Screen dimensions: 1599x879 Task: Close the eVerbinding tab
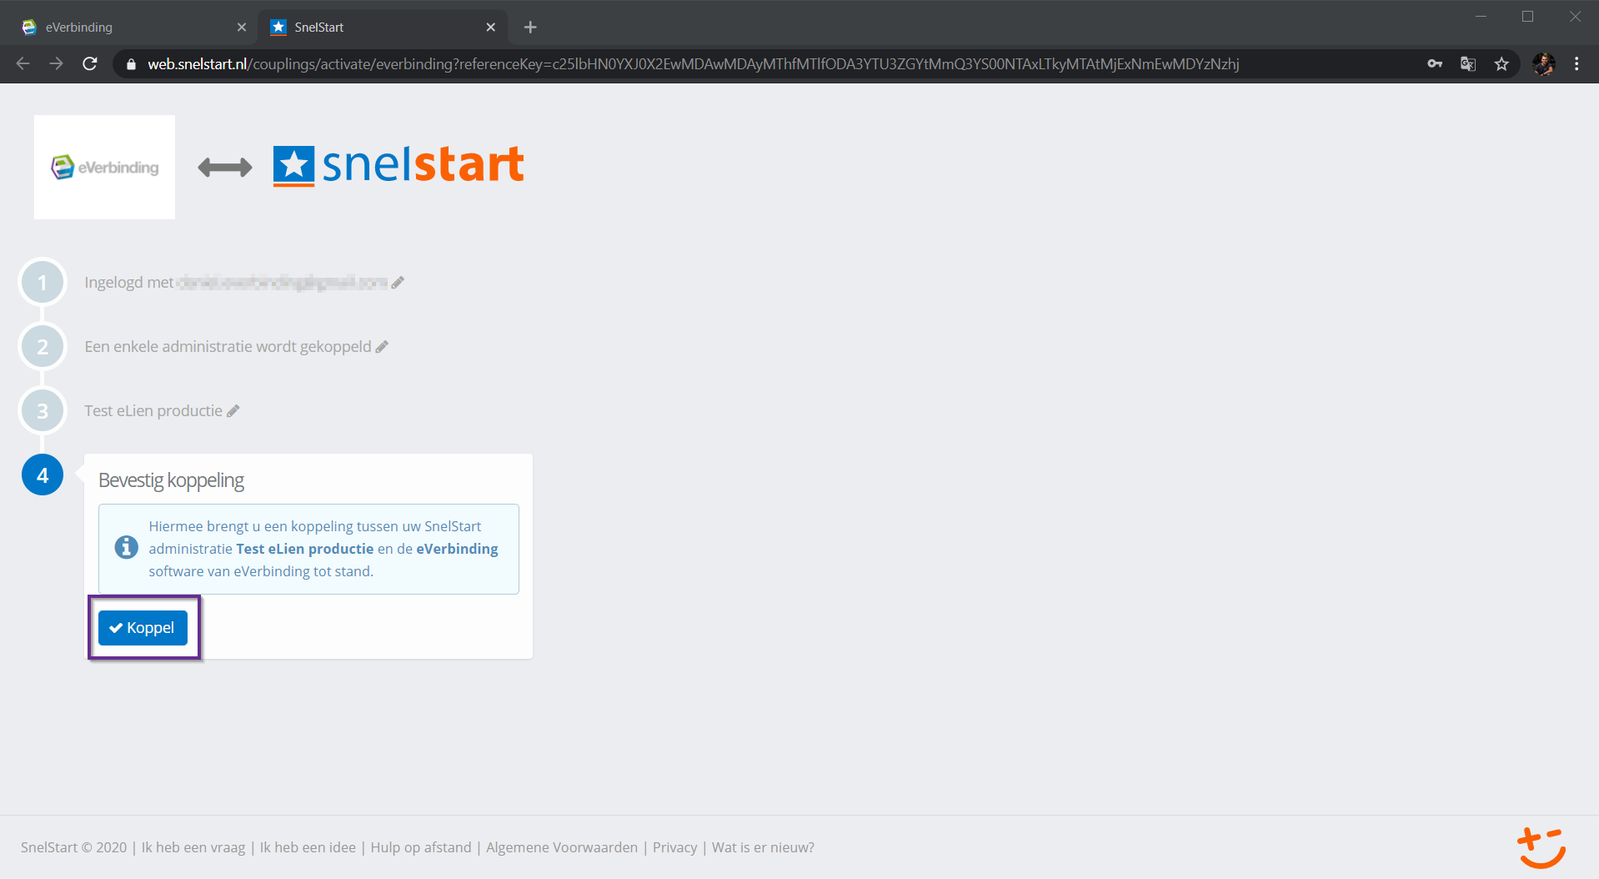(x=242, y=28)
